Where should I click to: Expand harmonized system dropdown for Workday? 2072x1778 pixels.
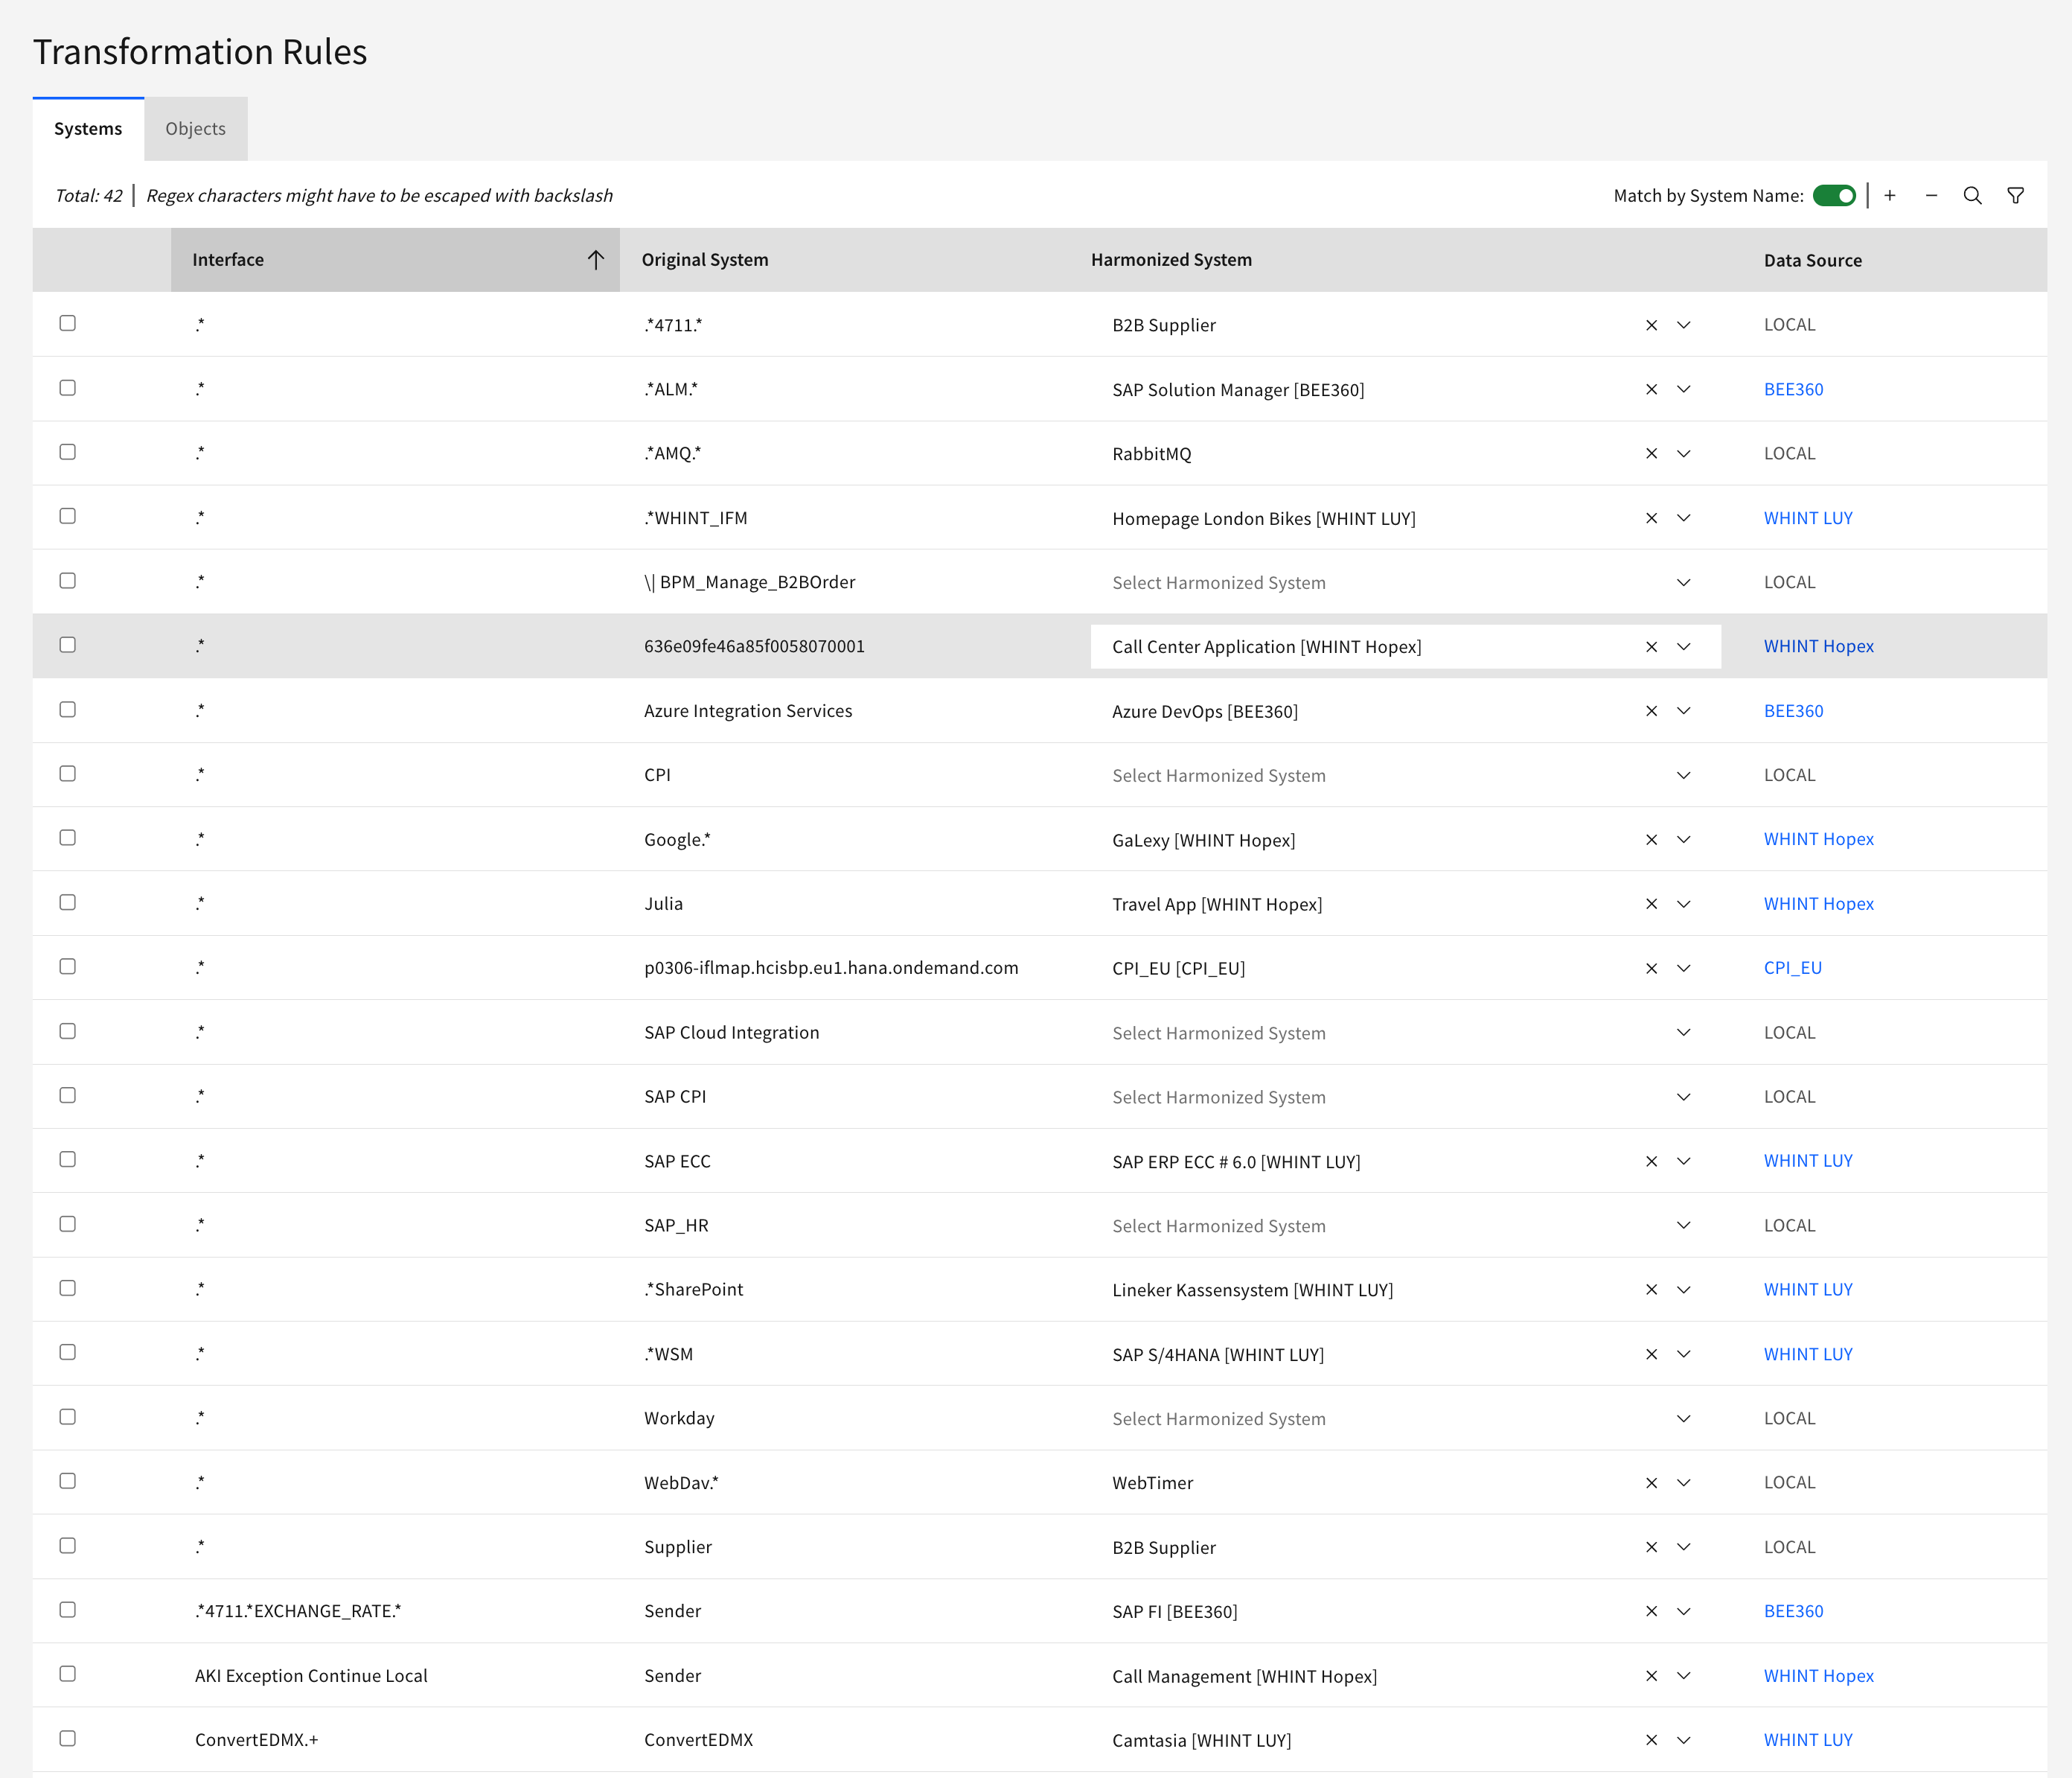(x=1684, y=1419)
